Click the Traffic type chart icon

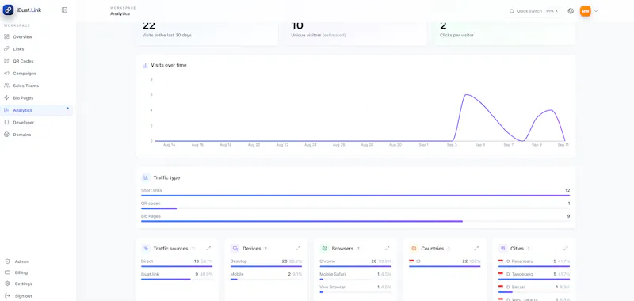point(146,177)
